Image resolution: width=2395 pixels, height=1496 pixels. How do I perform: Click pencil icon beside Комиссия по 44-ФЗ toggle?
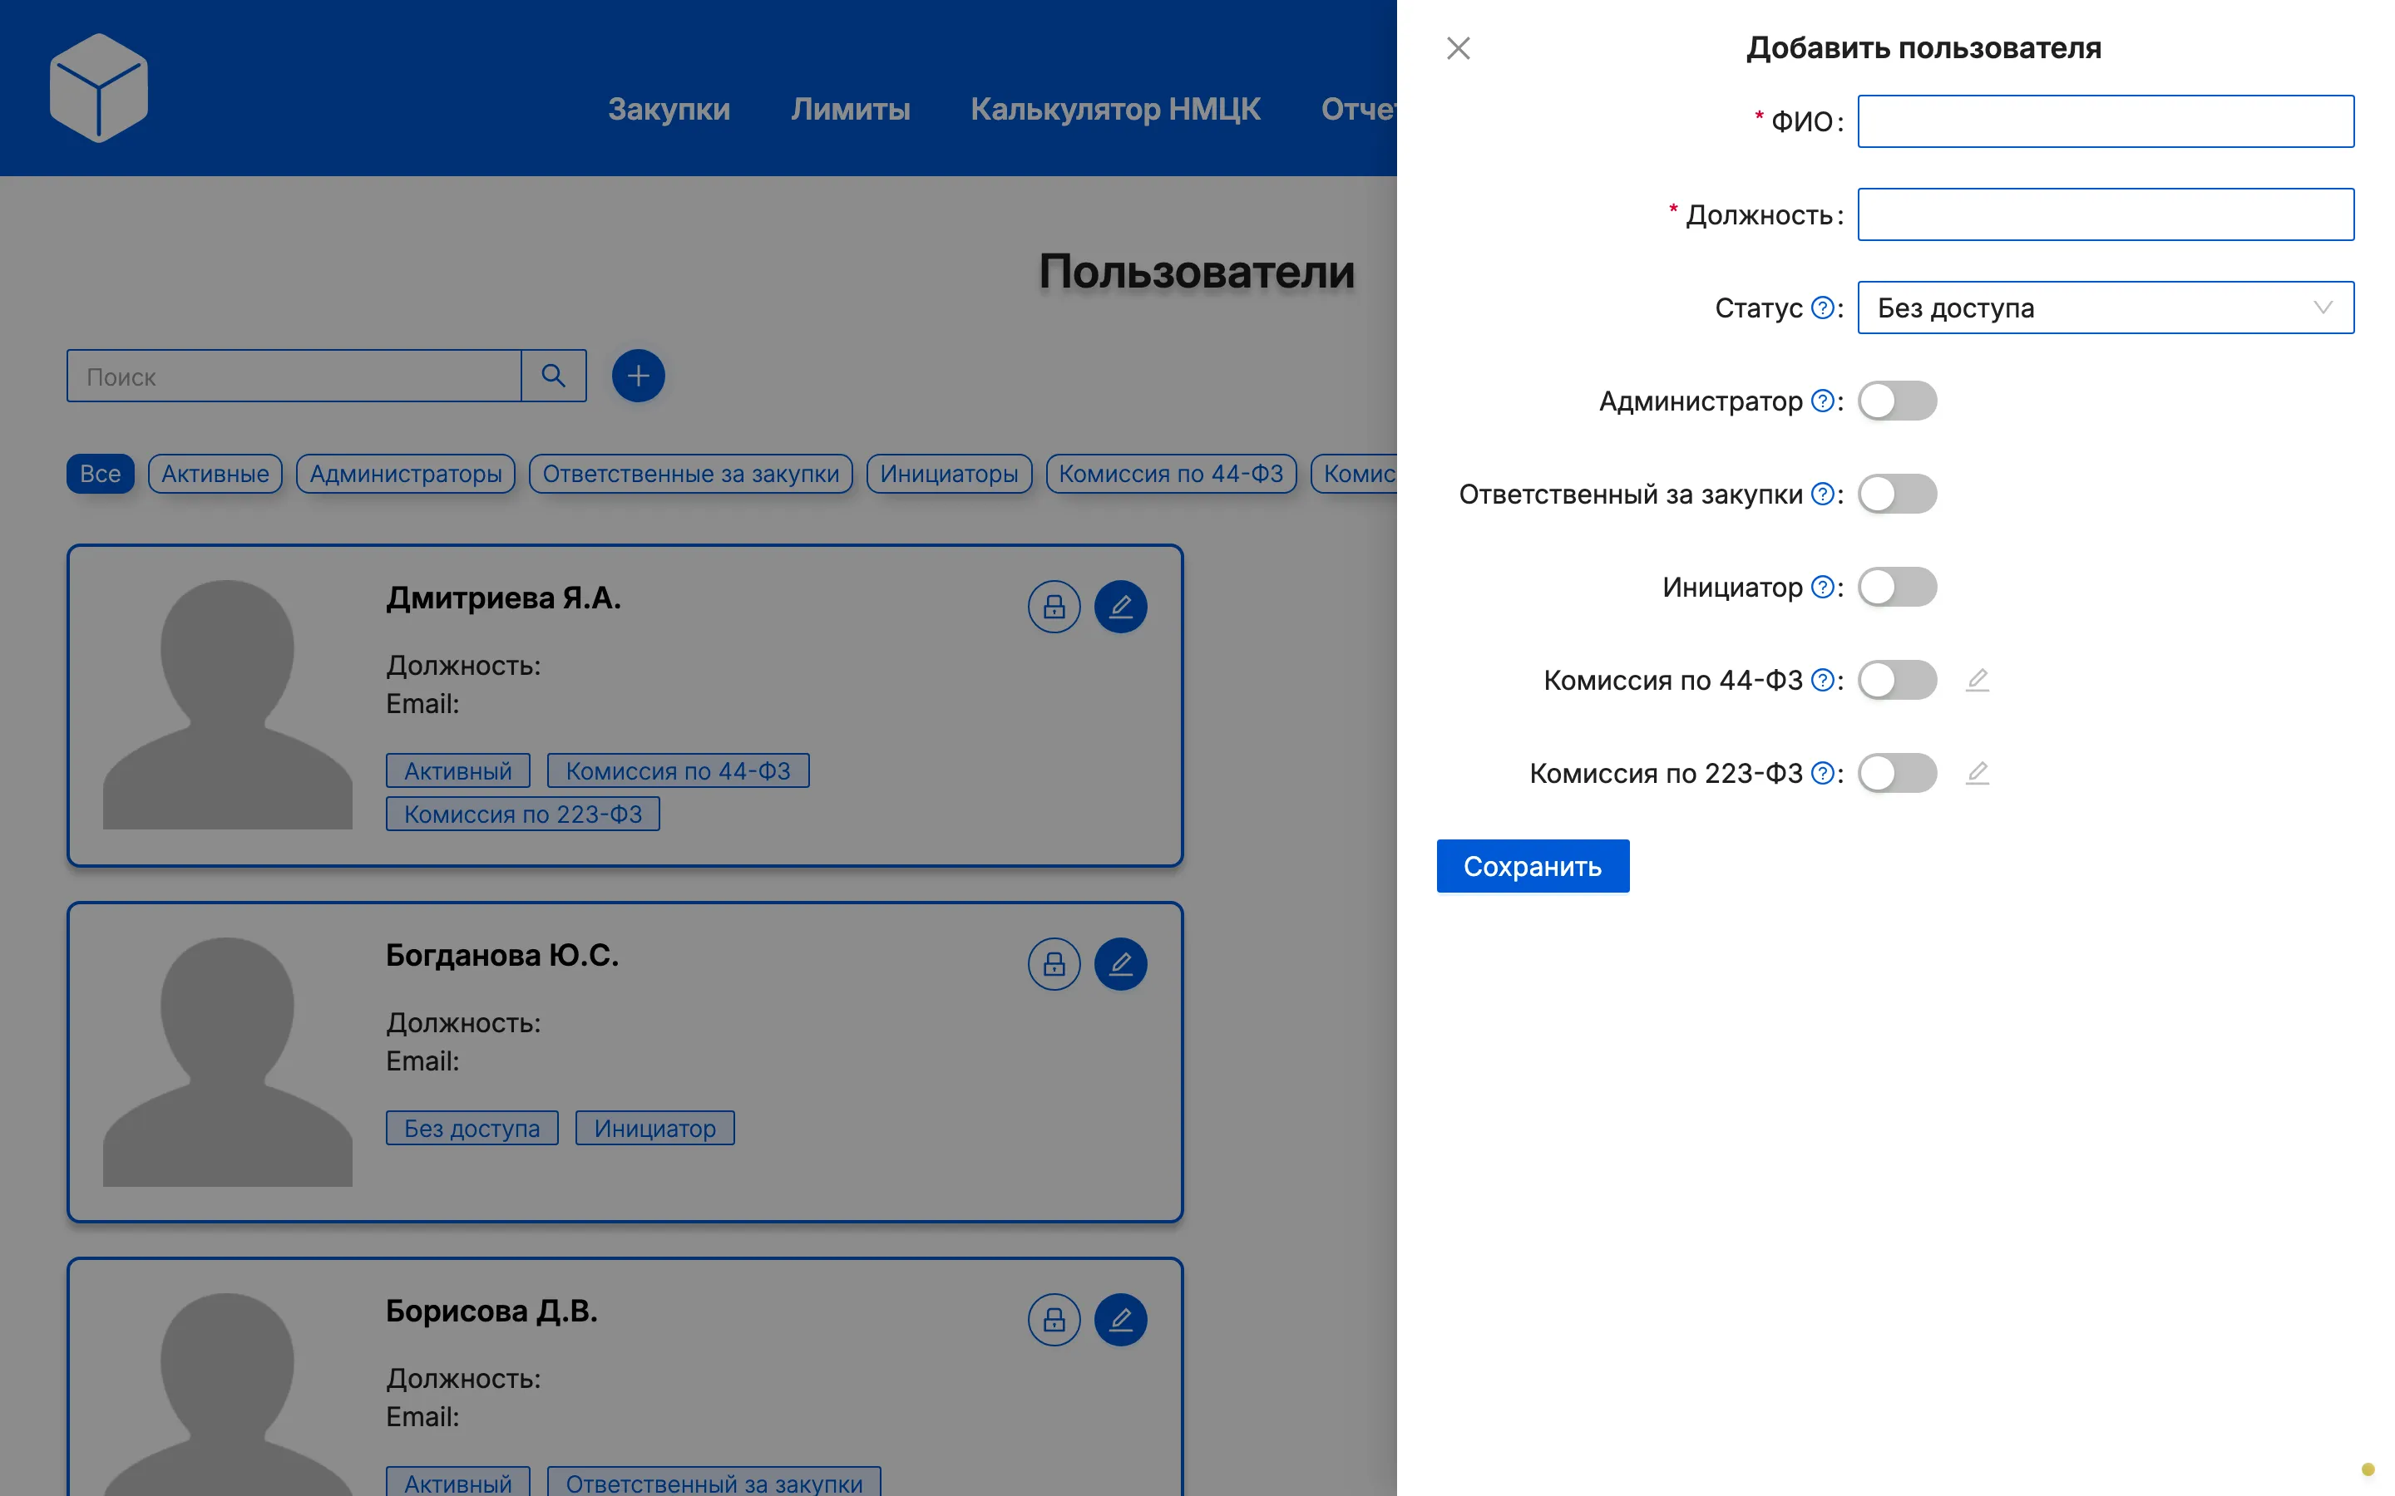click(x=1978, y=680)
